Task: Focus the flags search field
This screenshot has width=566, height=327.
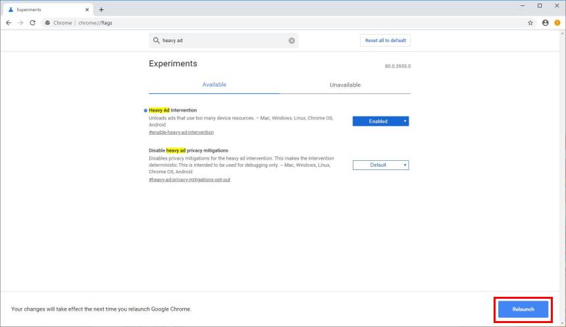Action: pyautogui.click(x=224, y=40)
